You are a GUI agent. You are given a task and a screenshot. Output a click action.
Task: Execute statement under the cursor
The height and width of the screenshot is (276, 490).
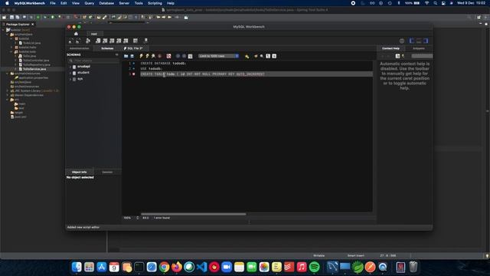pyautogui.click(x=147, y=56)
